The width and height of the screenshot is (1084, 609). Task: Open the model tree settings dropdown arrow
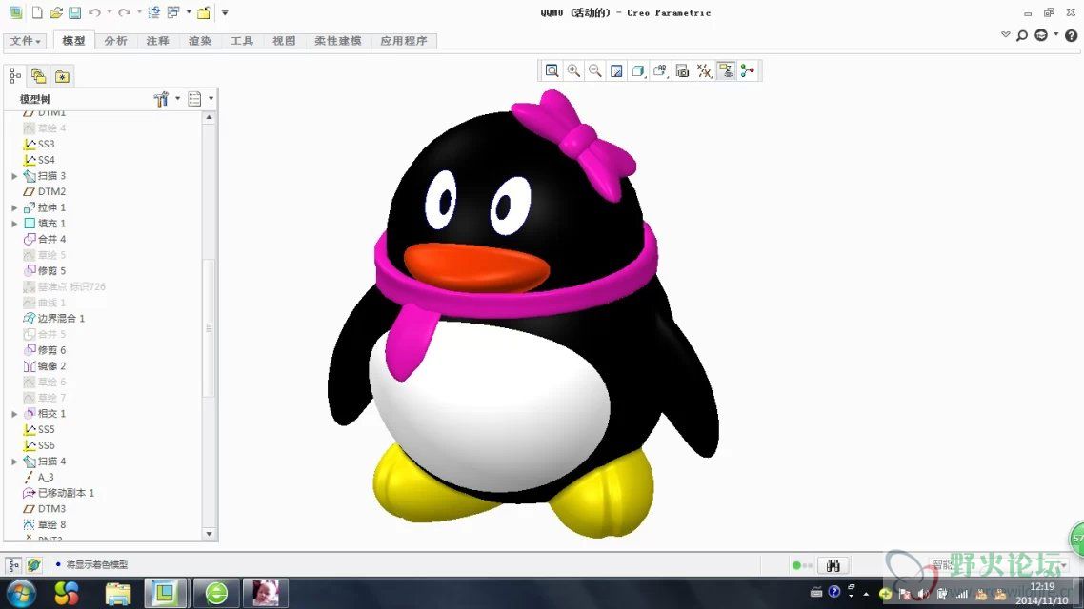(x=178, y=99)
